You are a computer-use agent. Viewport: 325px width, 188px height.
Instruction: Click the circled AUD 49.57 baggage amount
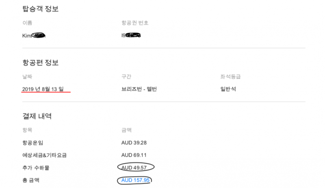(134, 167)
